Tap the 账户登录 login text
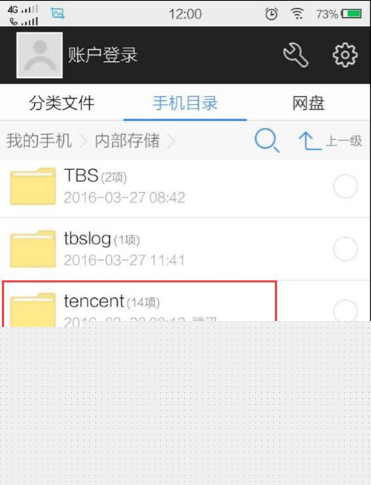The width and height of the screenshot is (371, 485). pyautogui.click(x=102, y=55)
